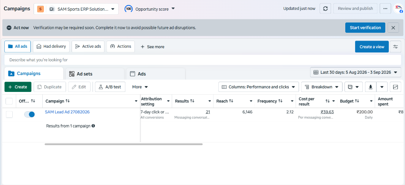Open the charts view icon
Image resolution: width=405 pixels, height=185 pixels.
tap(396, 87)
